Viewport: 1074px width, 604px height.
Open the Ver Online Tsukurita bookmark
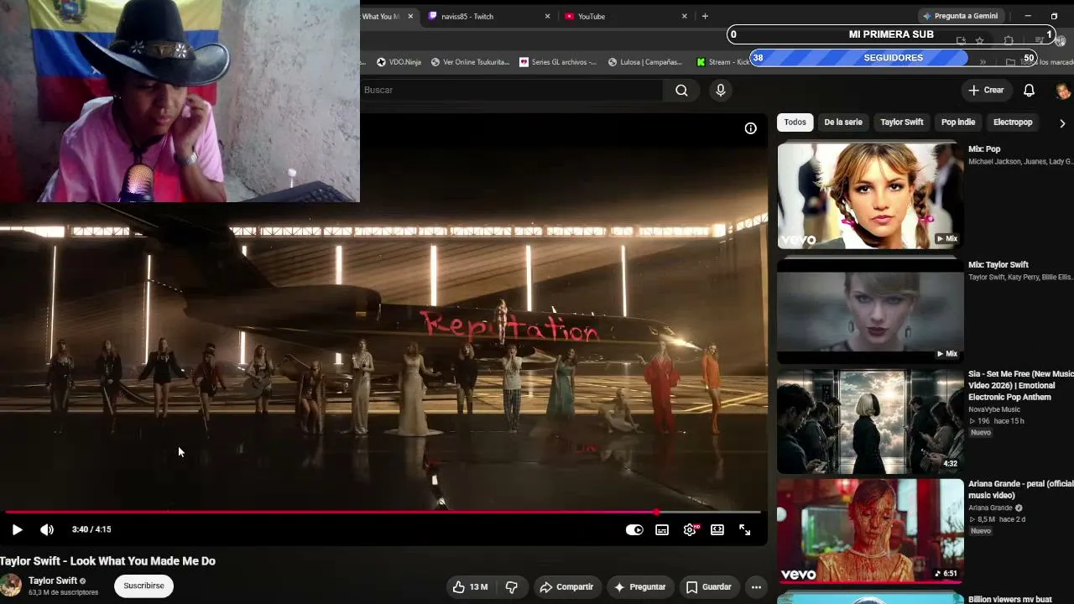[x=470, y=62]
